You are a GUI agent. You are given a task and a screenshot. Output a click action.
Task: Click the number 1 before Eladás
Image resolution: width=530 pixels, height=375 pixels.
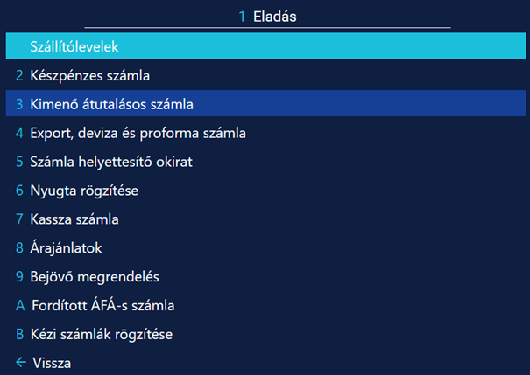coord(243,16)
